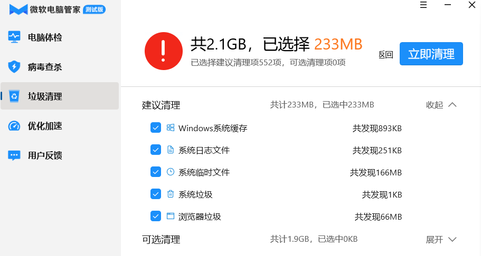Viewport: 481px width, 256px height.
Task: Expand the 可选清理 section with 展开
Action: click(441, 240)
